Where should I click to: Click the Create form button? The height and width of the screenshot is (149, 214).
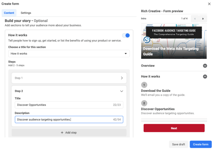point(201,144)
